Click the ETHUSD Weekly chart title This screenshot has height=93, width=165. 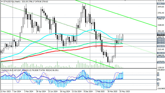[x=12, y=2]
